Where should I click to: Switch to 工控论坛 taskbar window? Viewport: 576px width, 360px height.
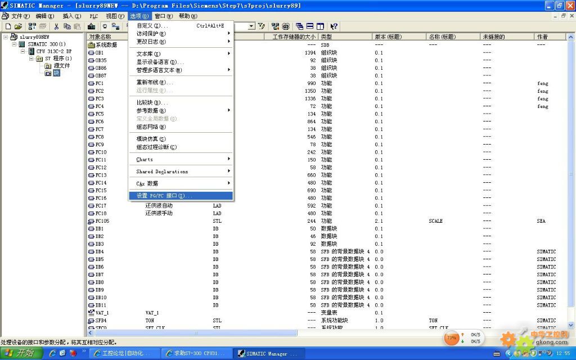125,353
